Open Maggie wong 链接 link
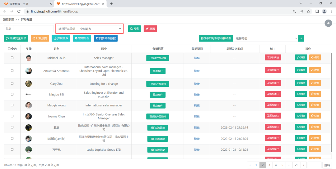The width and height of the screenshot is (336, 169). point(197,105)
